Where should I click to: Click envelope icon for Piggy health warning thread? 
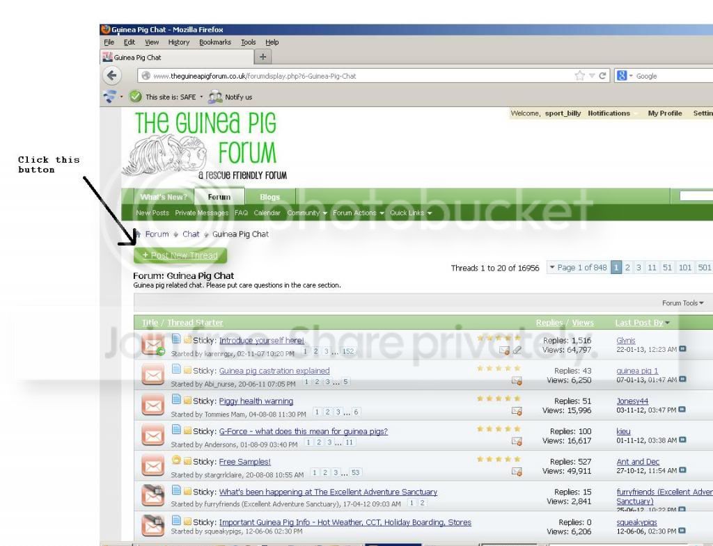pos(153,406)
